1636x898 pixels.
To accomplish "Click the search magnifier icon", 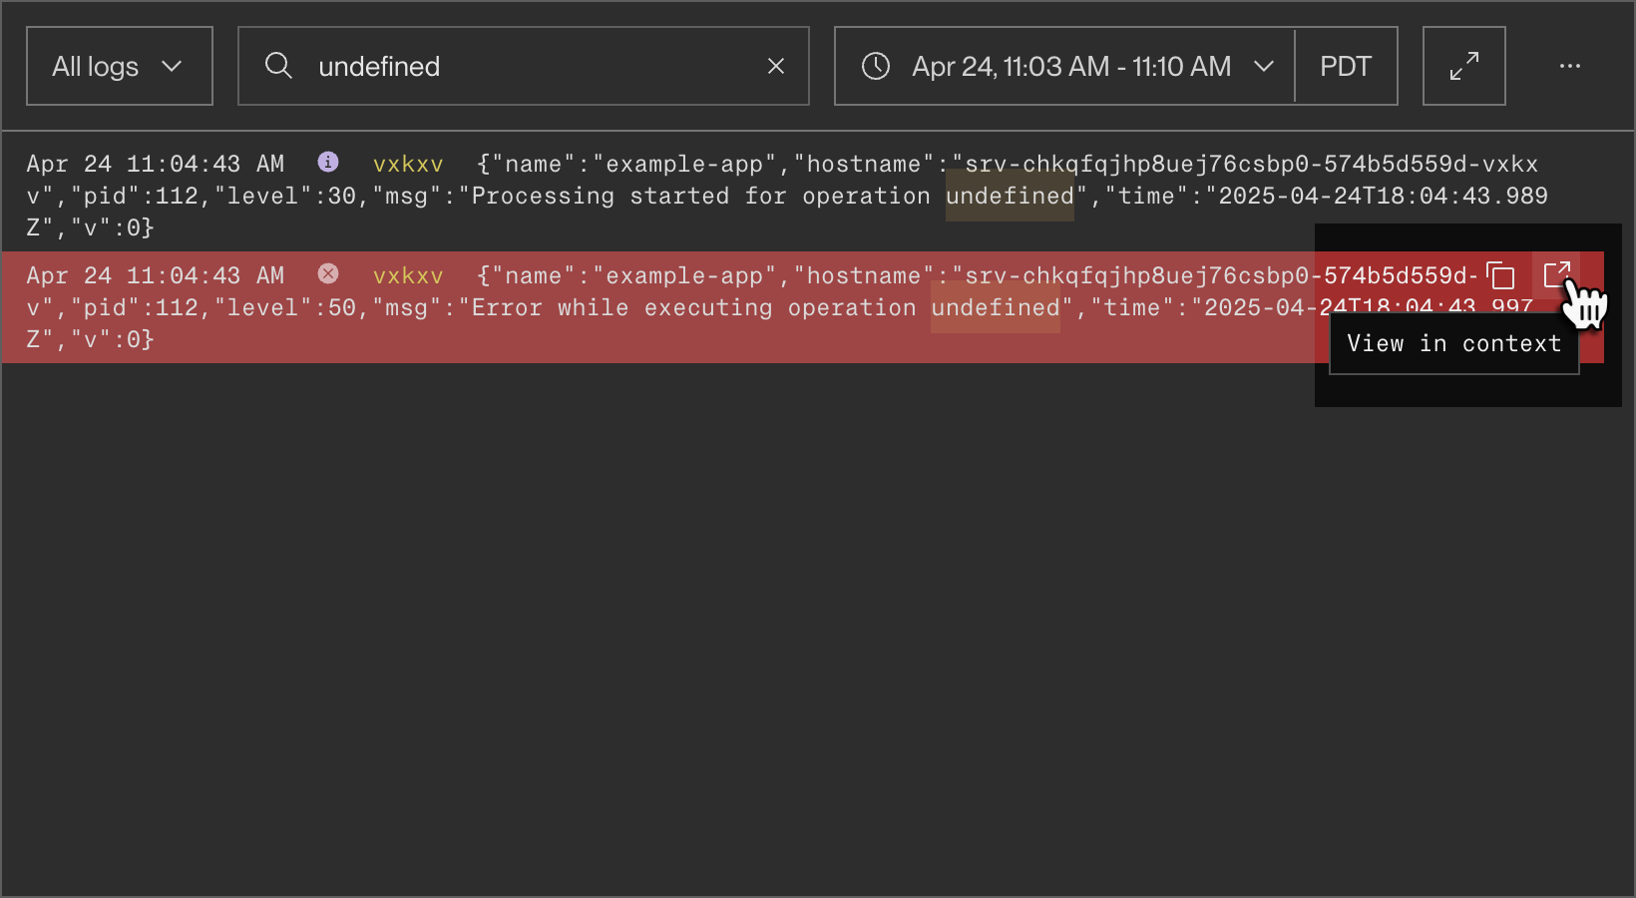I will tap(279, 66).
